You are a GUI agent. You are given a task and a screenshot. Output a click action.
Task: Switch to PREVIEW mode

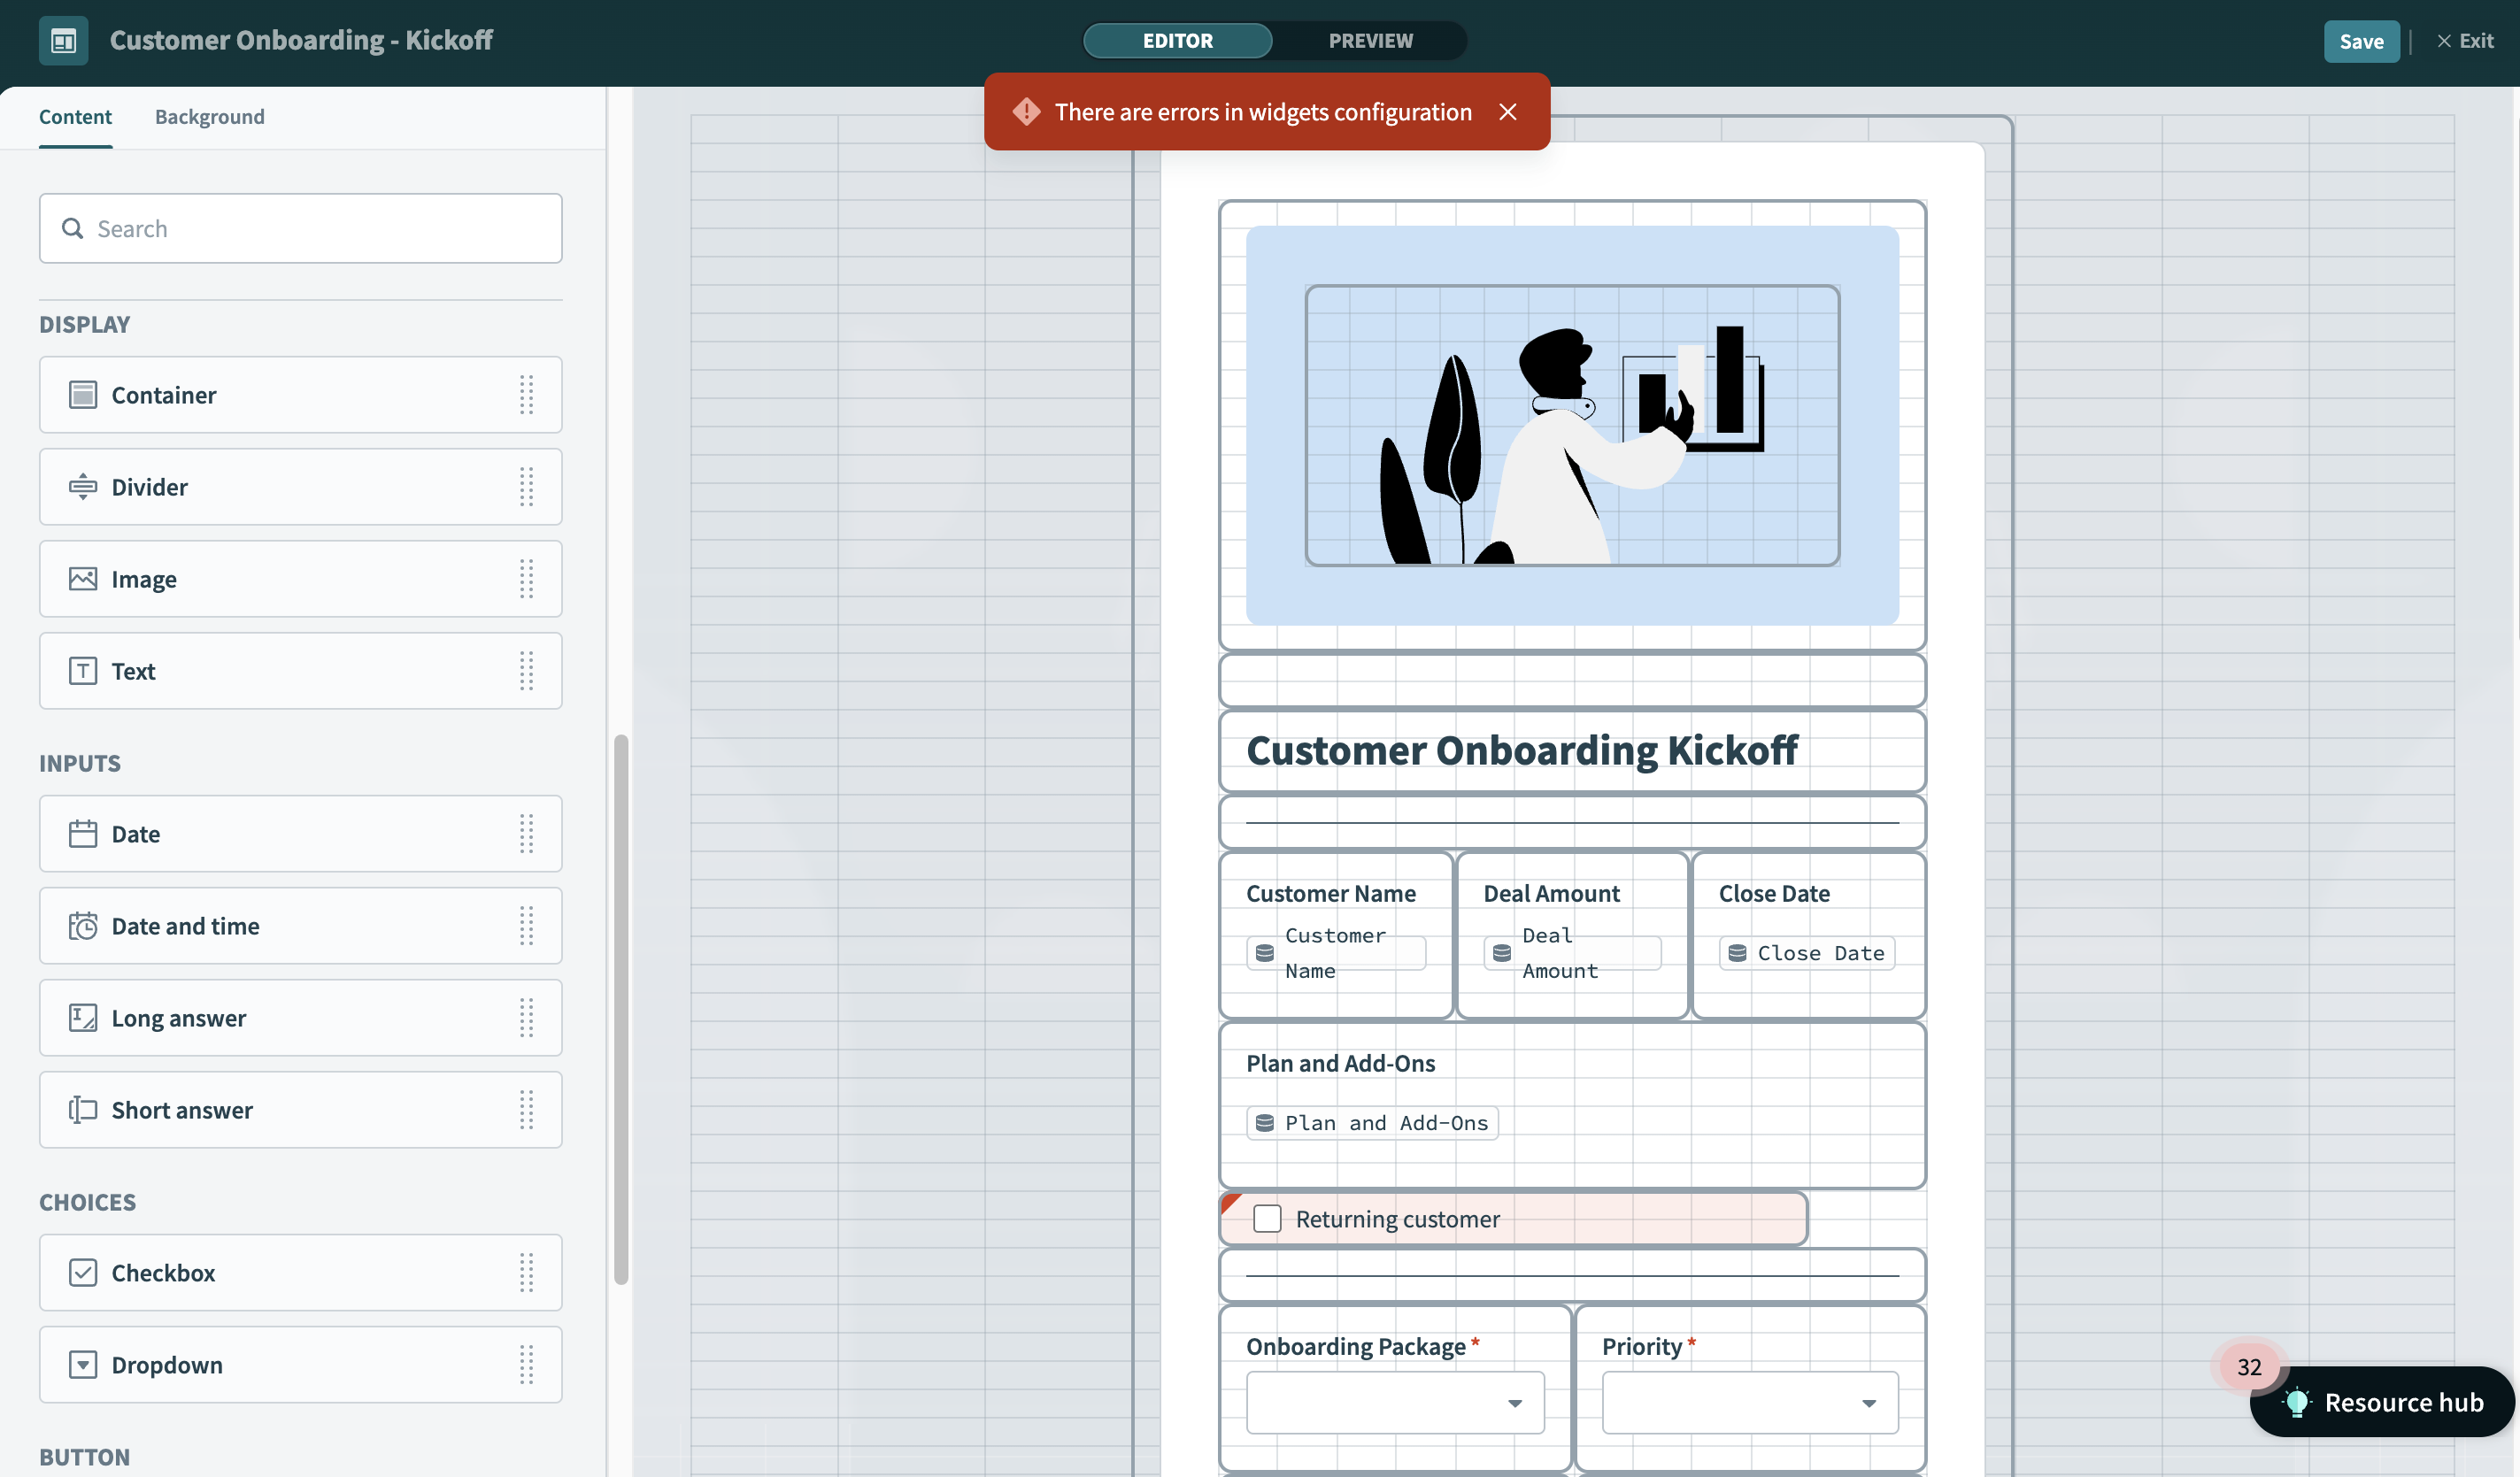point(1370,41)
